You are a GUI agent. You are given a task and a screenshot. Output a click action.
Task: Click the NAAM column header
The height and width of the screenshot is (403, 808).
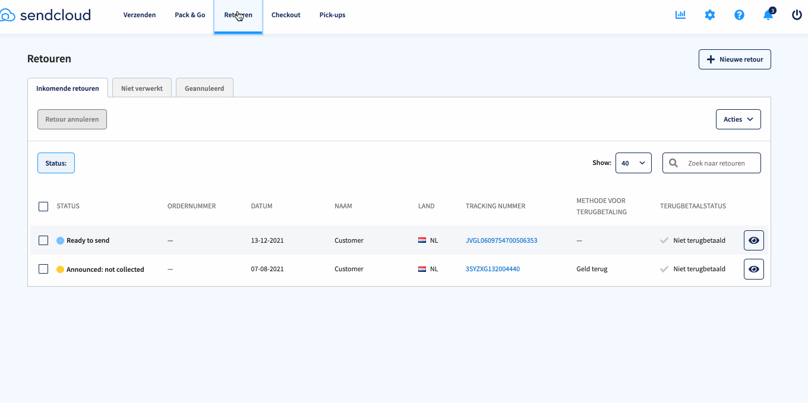coord(343,207)
